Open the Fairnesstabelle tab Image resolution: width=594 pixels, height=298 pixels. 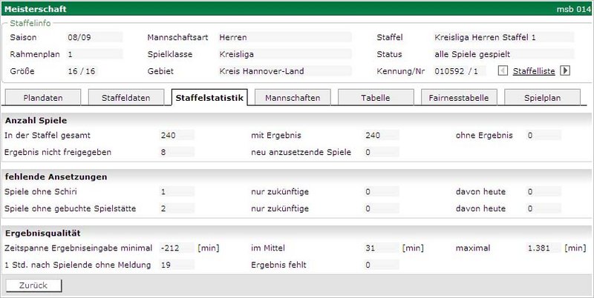[461, 98]
